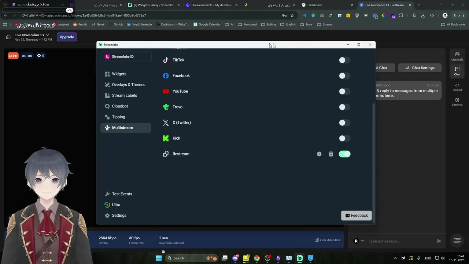Image resolution: width=469 pixels, height=264 pixels.
Task: Open Chrome from the taskbar
Action: tap(256, 258)
